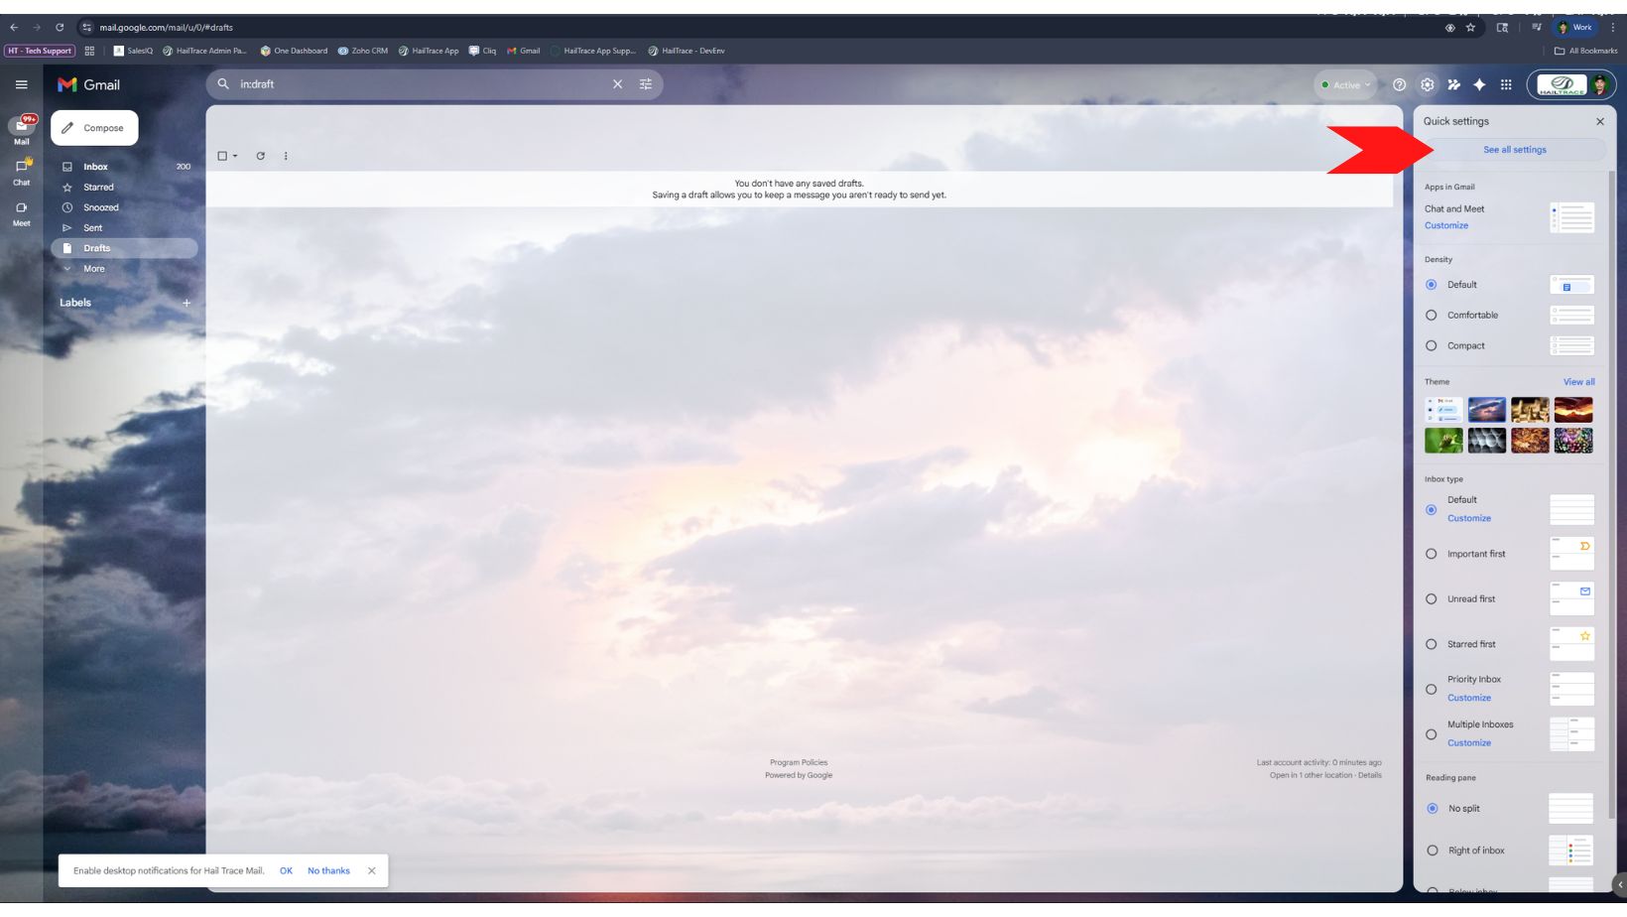This screenshot has height=917, width=1627.
Task: Click the Quick settings scrollbar
Action: click(1611, 496)
